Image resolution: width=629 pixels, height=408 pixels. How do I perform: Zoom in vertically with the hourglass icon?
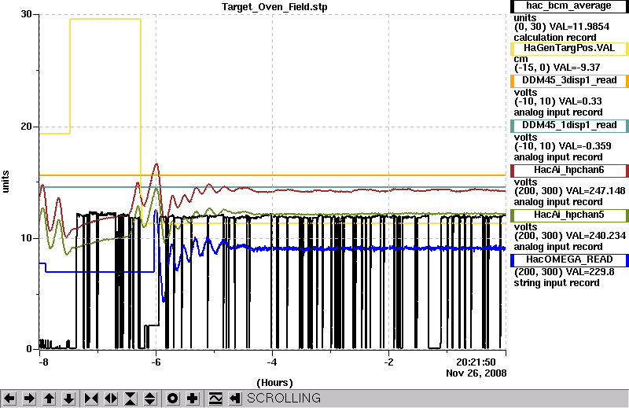point(131,399)
